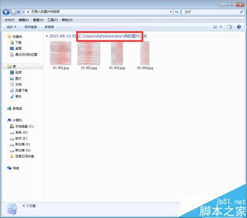The width and height of the screenshot is (247, 218).
Task: Select thumbnail 01 003.jpg
Action: (117, 53)
